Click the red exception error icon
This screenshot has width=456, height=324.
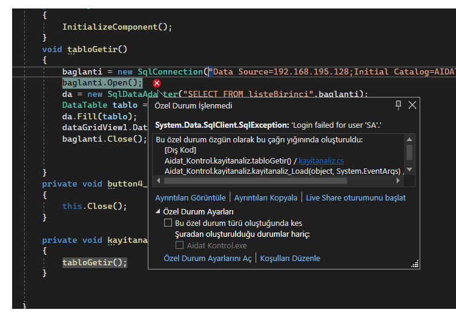157,84
